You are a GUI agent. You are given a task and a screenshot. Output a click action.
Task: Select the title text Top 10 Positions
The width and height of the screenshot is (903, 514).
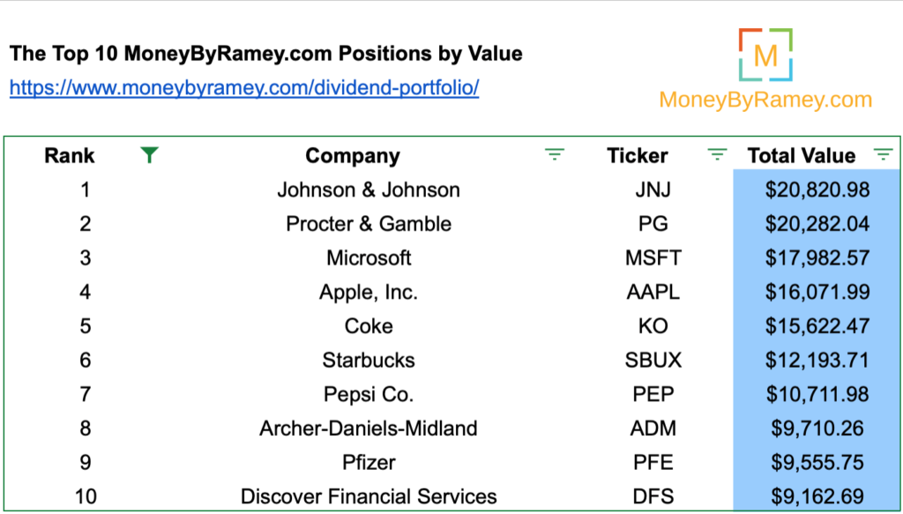[x=266, y=54]
